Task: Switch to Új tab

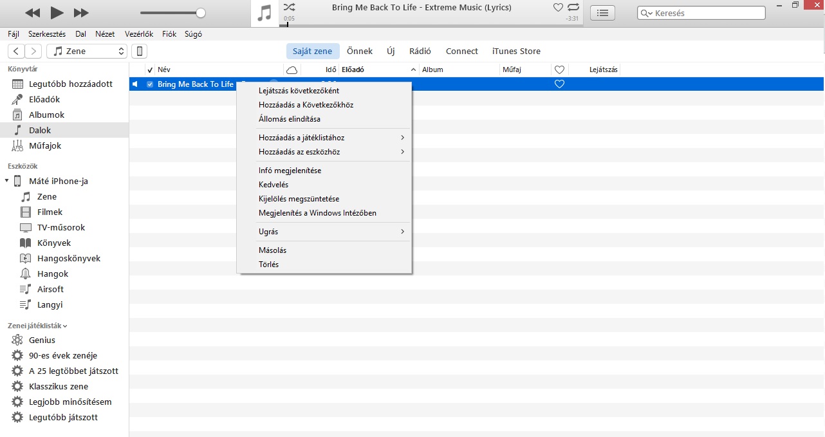Action: (x=391, y=51)
